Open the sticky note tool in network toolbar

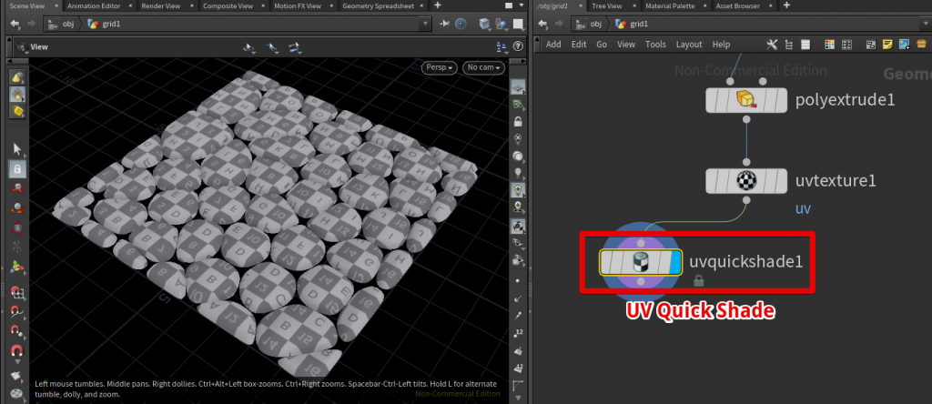click(x=887, y=44)
